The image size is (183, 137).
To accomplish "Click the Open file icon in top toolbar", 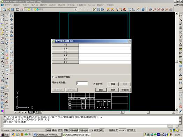I will click(8, 9).
